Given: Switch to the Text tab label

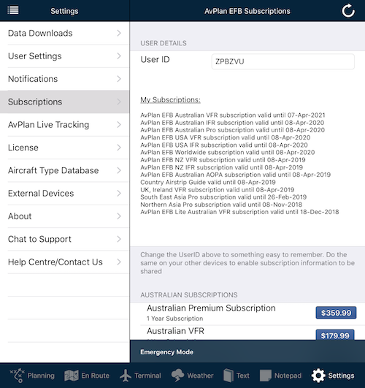Looking at the screenshot, I should coord(243,376).
